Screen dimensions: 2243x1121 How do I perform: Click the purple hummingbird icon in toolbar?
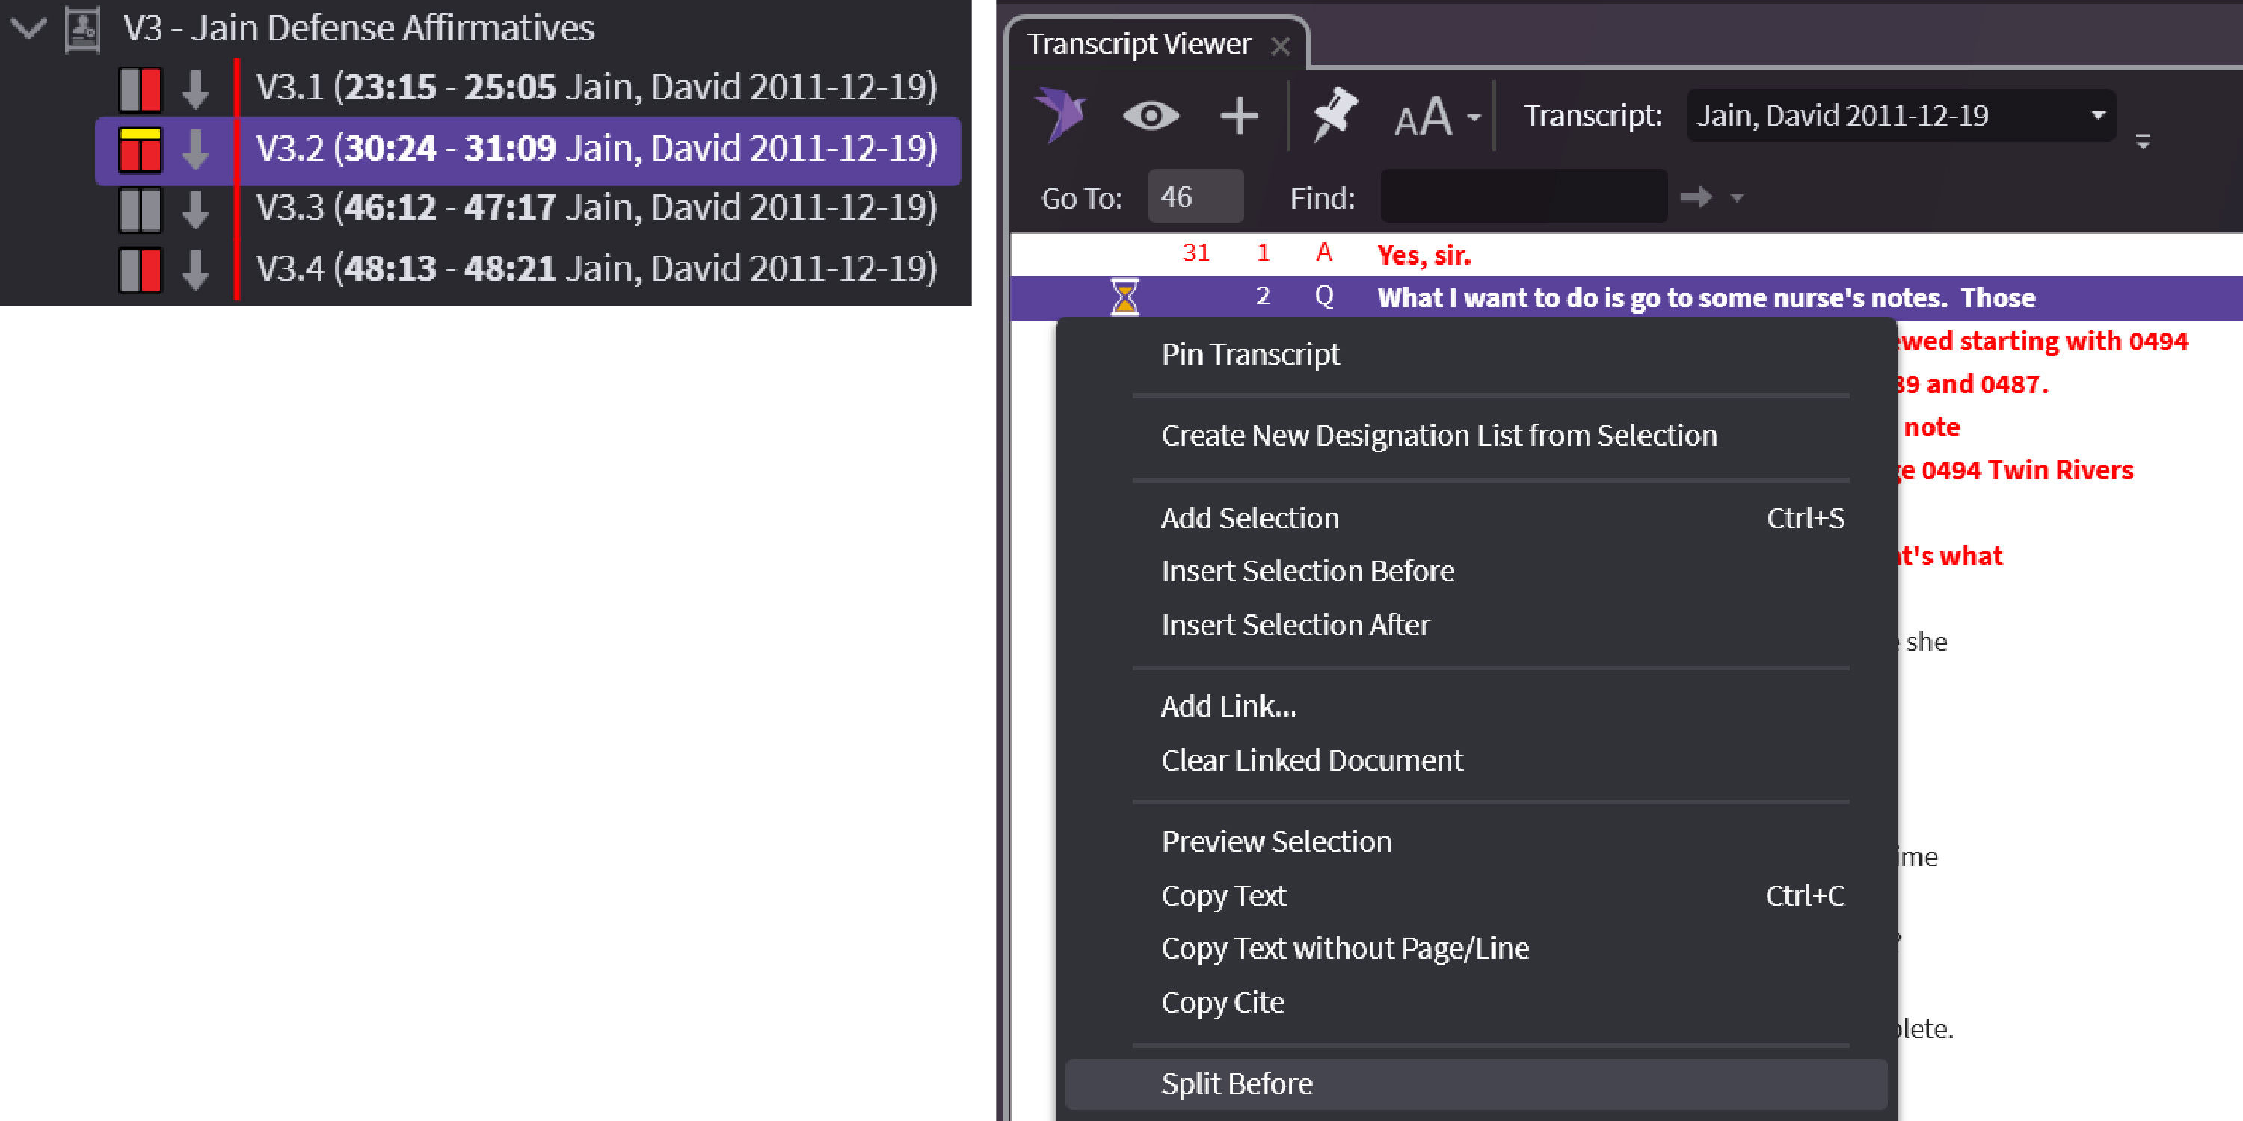point(1059,115)
